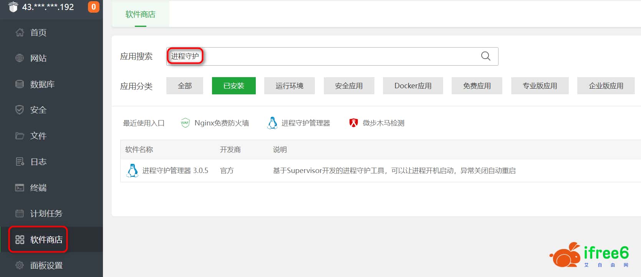Filter by Docker应用 category
The width and height of the screenshot is (641, 277).
click(x=412, y=86)
